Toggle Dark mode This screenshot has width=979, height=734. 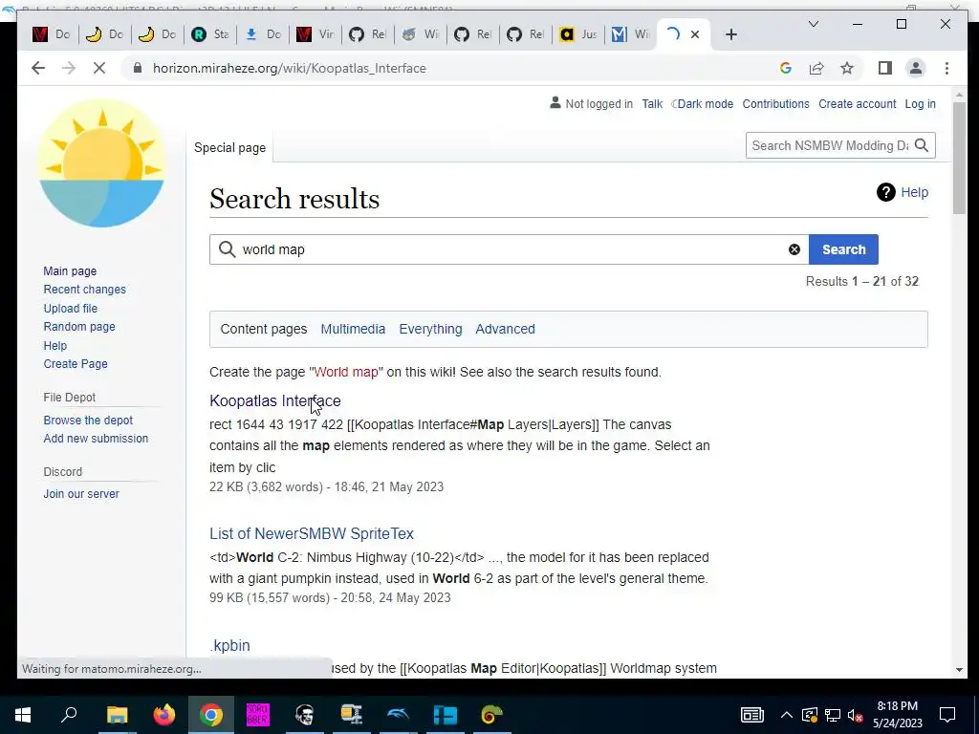(703, 103)
